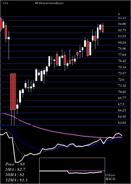Click the 82.78 price axis label
The image size is (131, 184).
click(122, 30)
